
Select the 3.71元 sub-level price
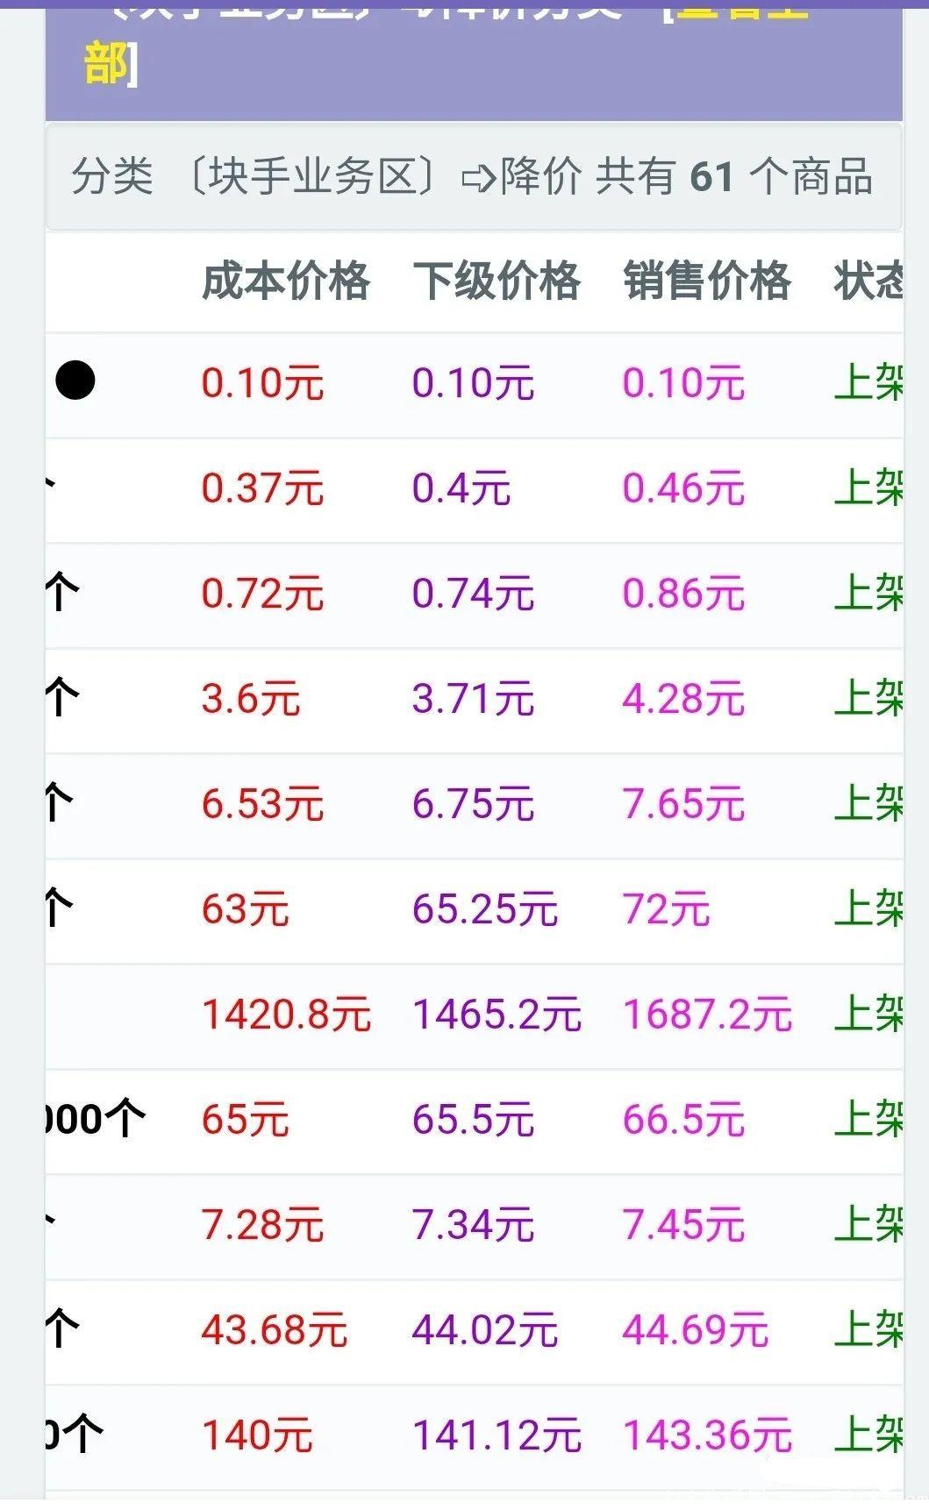473,699
